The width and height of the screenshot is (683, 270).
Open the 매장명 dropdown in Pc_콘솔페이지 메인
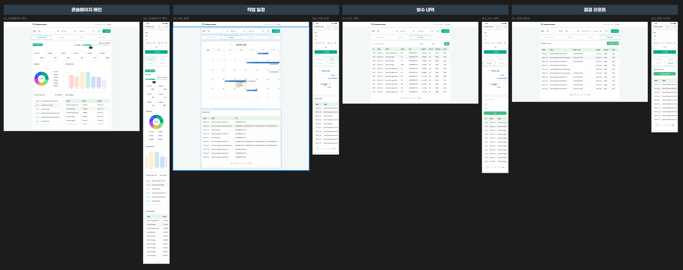46,31
